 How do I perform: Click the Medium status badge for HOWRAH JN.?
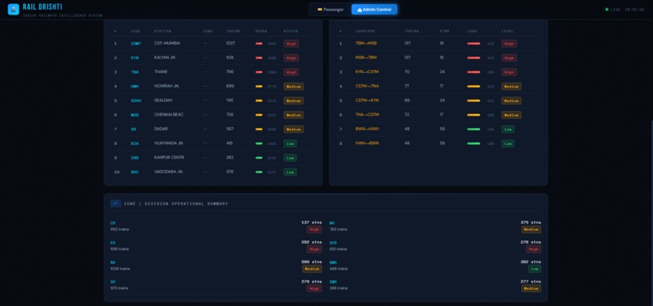click(x=293, y=87)
